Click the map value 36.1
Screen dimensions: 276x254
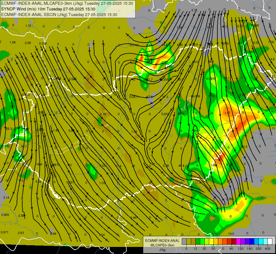click(x=24, y=146)
